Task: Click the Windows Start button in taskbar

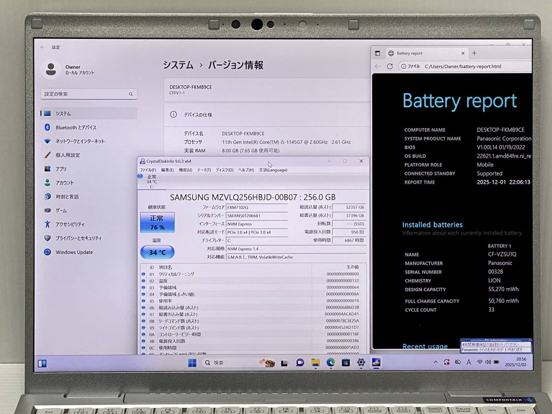Action: (192, 363)
